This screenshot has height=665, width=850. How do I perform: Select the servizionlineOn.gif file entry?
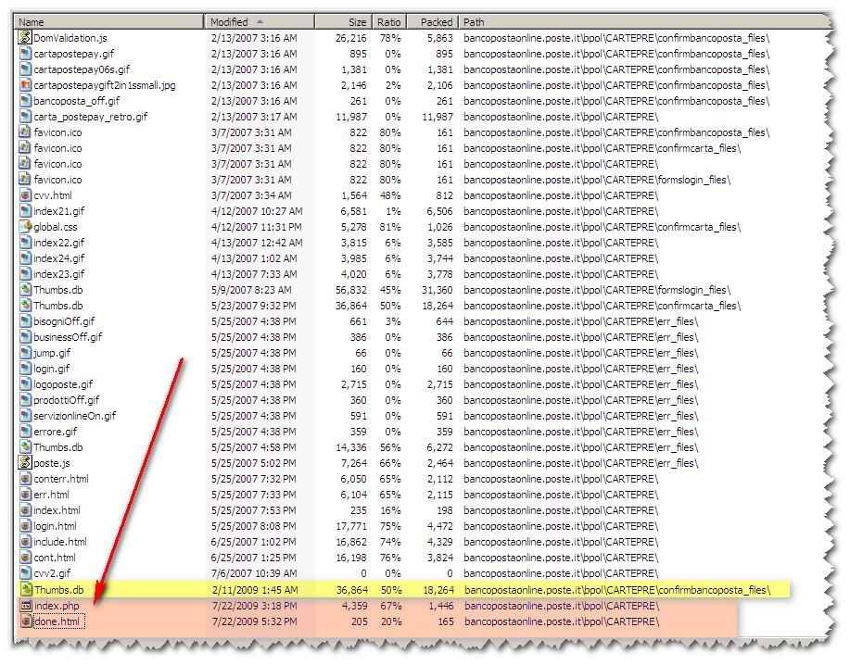74,416
